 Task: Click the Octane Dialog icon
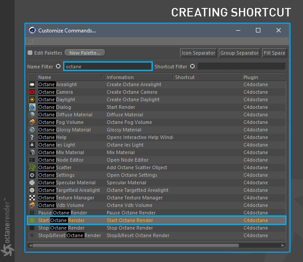[x=32, y=107]
